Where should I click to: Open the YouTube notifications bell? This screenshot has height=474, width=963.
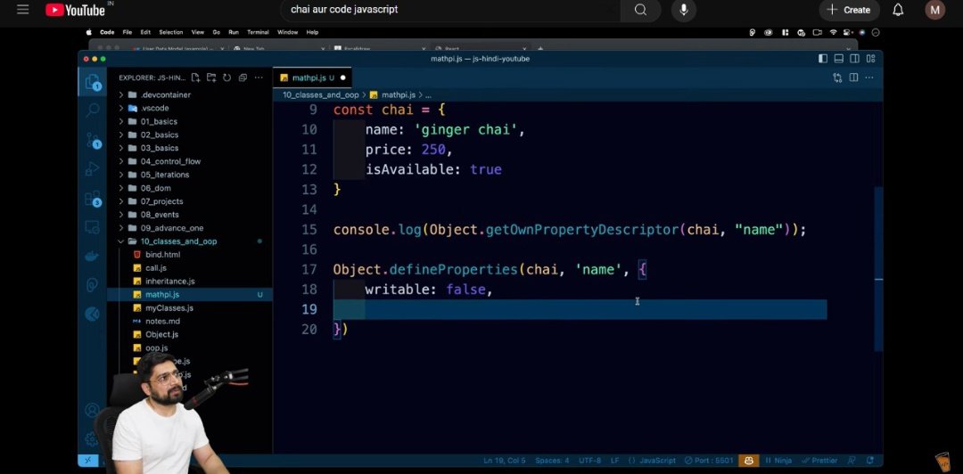coord(898,10)
